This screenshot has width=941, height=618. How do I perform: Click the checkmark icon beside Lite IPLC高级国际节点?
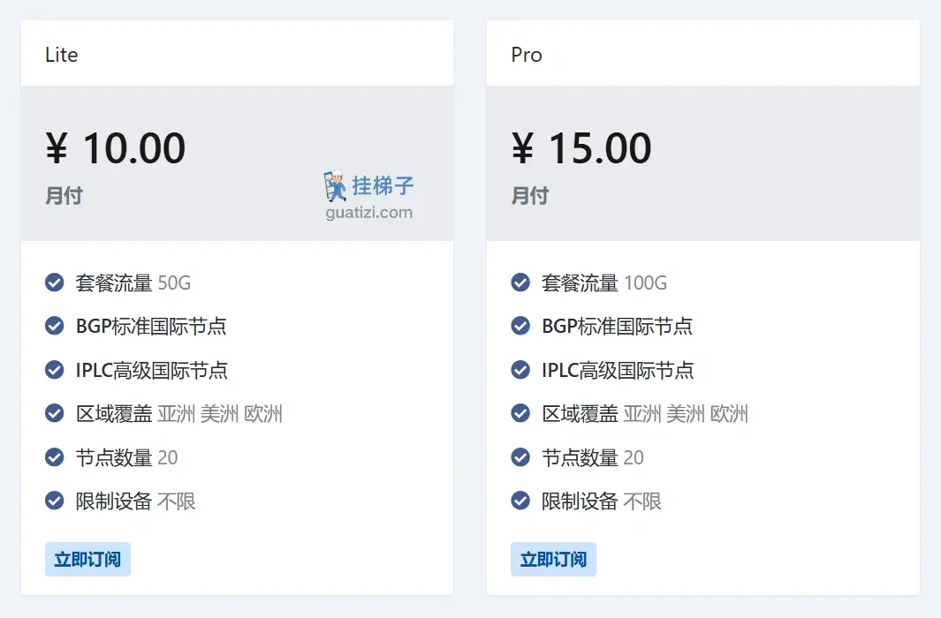[x=54, y=370]
